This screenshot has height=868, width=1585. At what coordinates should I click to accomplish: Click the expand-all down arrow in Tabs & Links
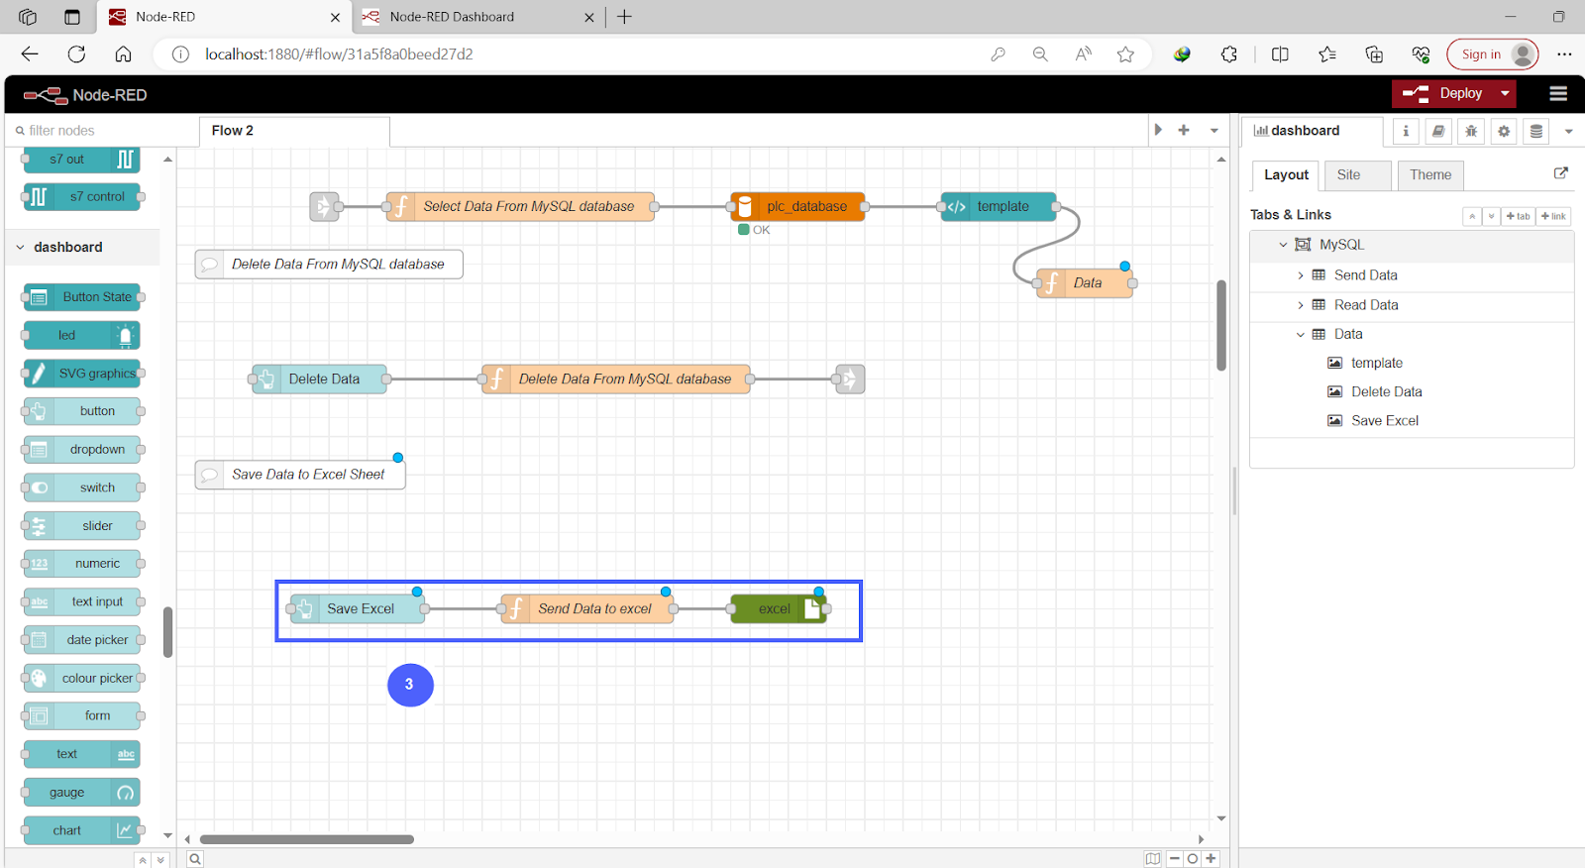click(x=1491, y=216)
